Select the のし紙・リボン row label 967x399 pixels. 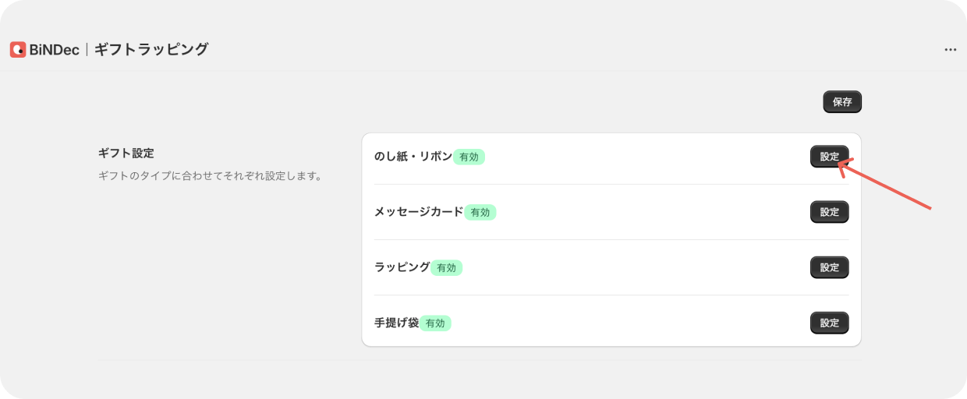413,156
